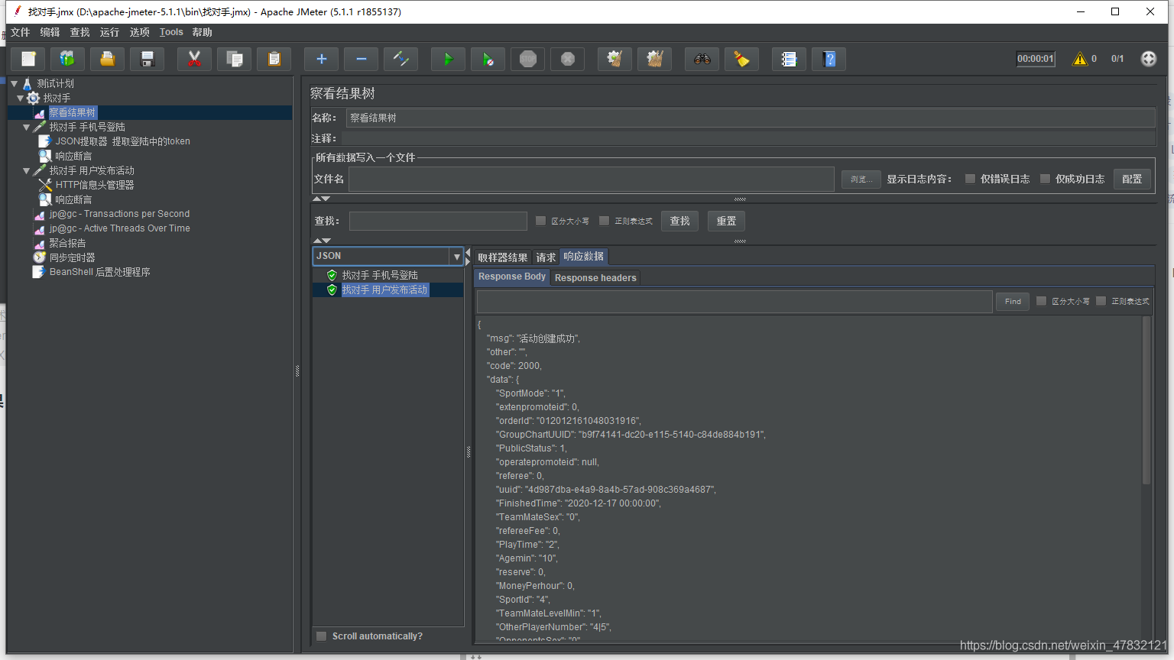The width and height of the screenshot is (1174, 660).
Task: Toggle 区分大小写 next to 查找 field
Action: 541,221
